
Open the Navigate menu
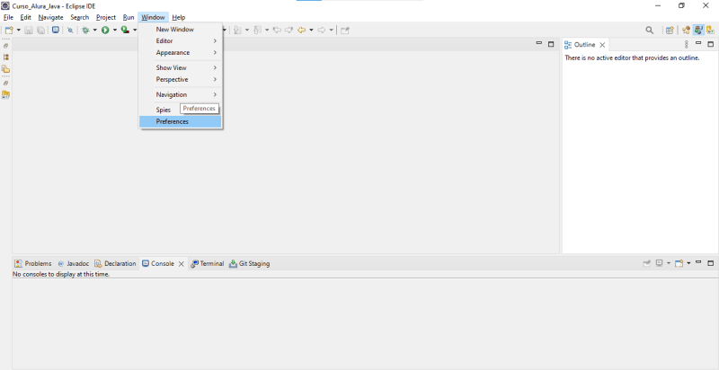coord(51,17)
